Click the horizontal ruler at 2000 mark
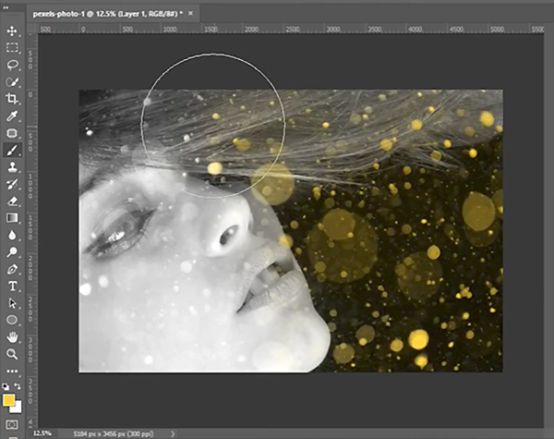Screen dimensions: 554x439 pos(251,30)
